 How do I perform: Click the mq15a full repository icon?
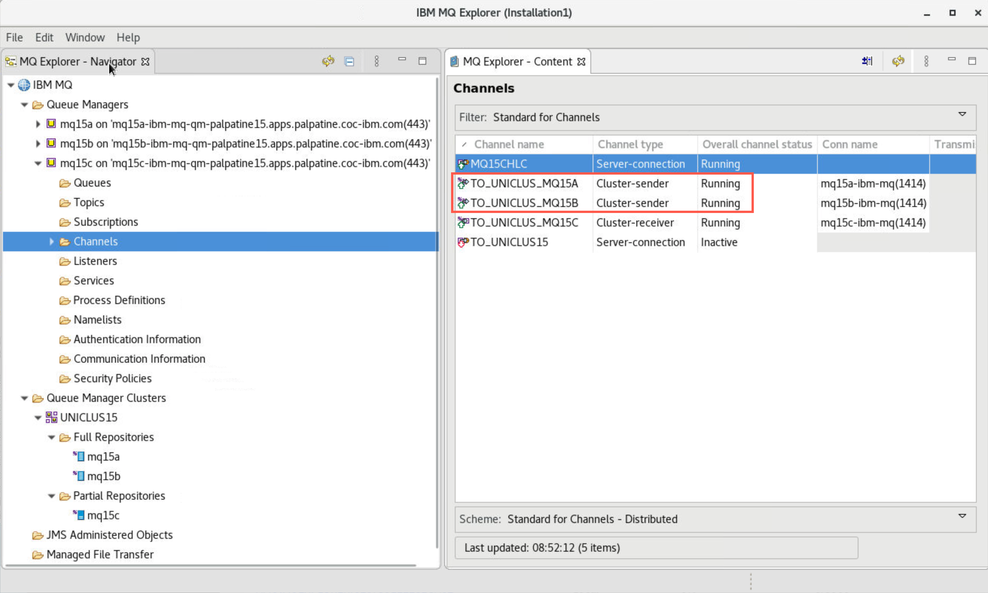tap(79, 456)
